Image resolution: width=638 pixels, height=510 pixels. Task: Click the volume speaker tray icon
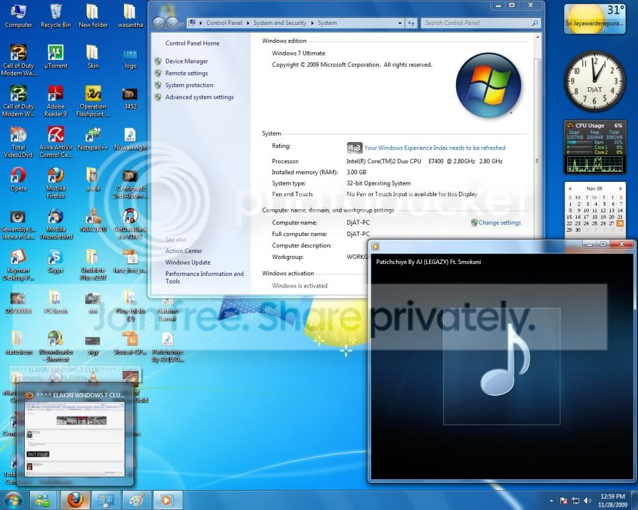587,501
